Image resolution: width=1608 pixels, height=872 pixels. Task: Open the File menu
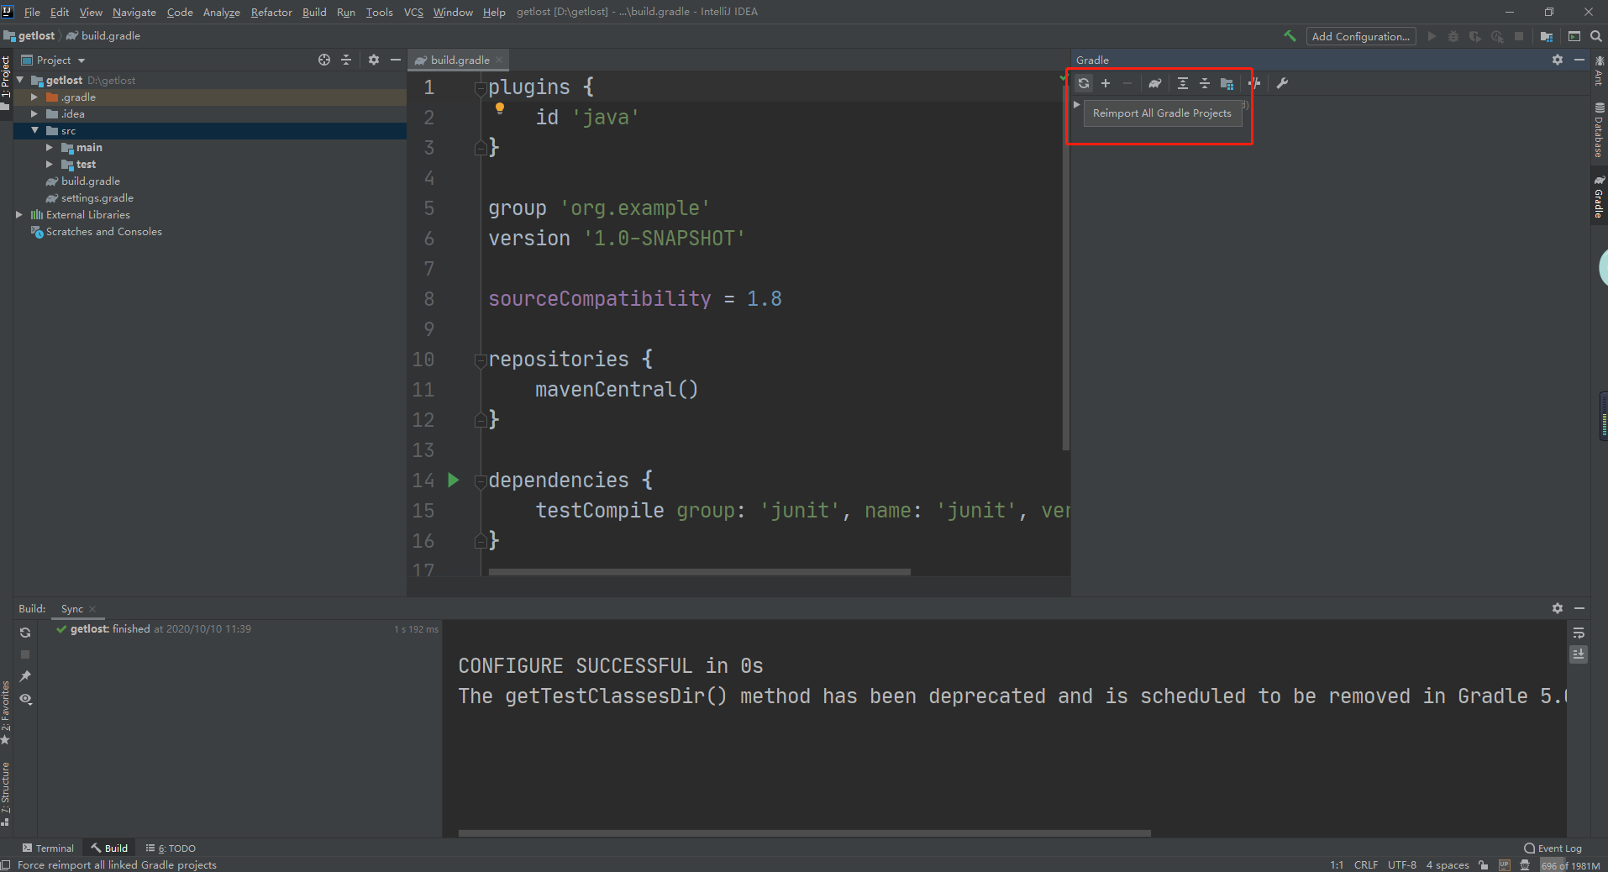[x=32, y=12]
